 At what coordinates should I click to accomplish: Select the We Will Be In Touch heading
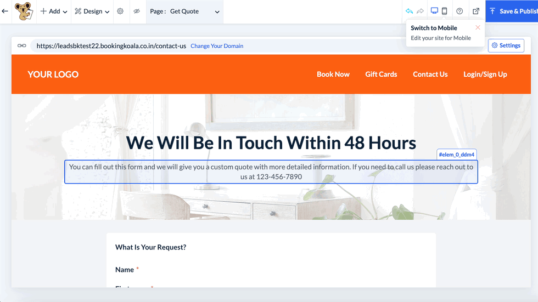(x=271, y=143)
